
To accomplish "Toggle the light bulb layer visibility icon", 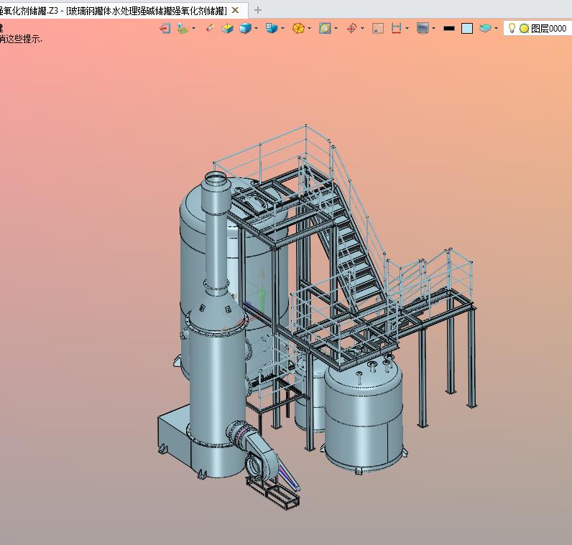I will tap(512, 28).
